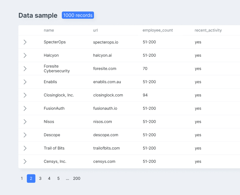Screen dimensions: 240x195
Task: Click the name column header
Action: point(49,30)
